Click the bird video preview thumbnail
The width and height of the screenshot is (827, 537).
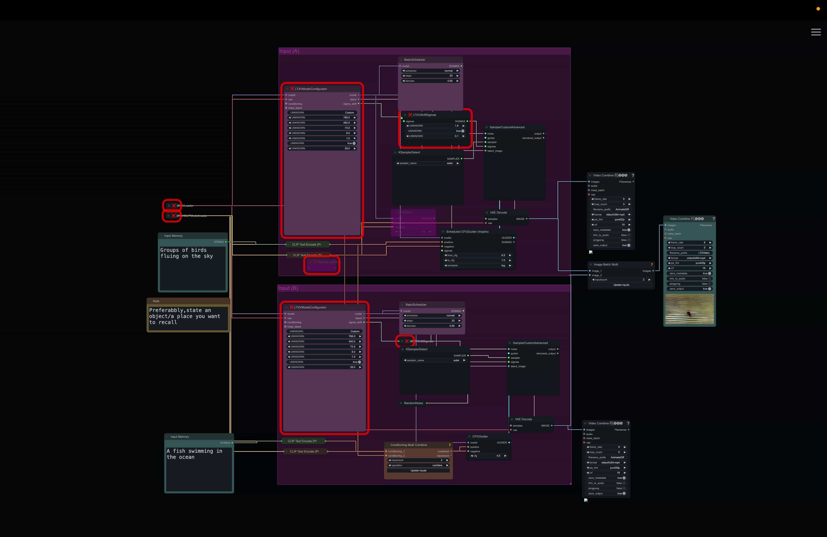(x=689, y=309)
